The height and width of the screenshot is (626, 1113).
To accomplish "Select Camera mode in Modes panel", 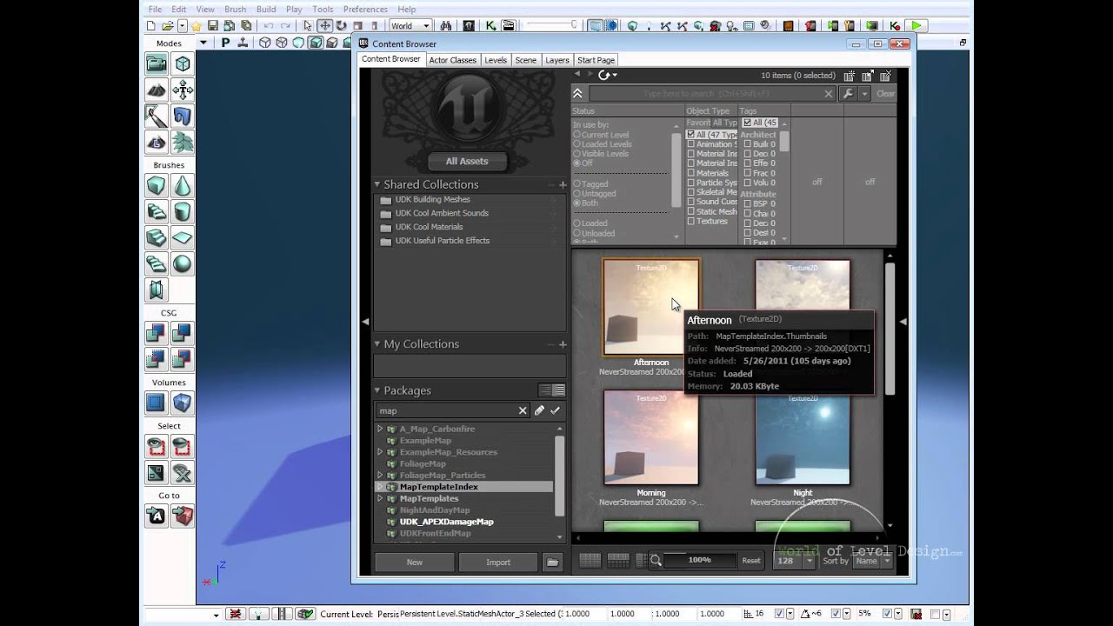I will click(x=156, y=63).
